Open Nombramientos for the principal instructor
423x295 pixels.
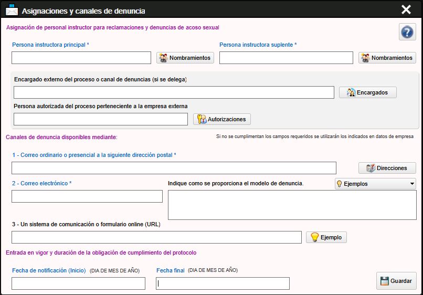185,58
